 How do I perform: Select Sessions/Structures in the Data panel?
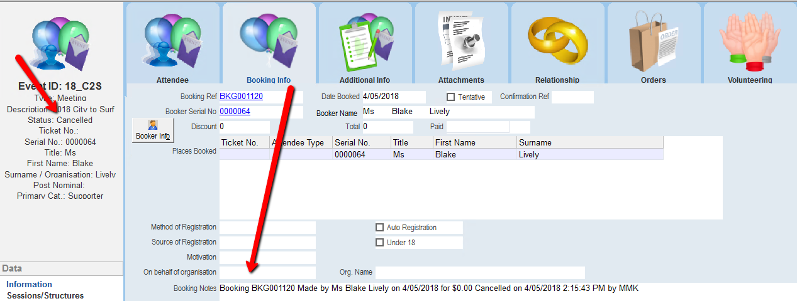tap(45, 296)
